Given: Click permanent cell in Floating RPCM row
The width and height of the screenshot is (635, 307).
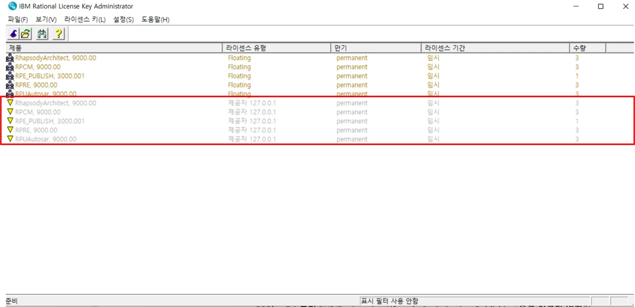Looking at the screenshot, I should click(352, 67).
